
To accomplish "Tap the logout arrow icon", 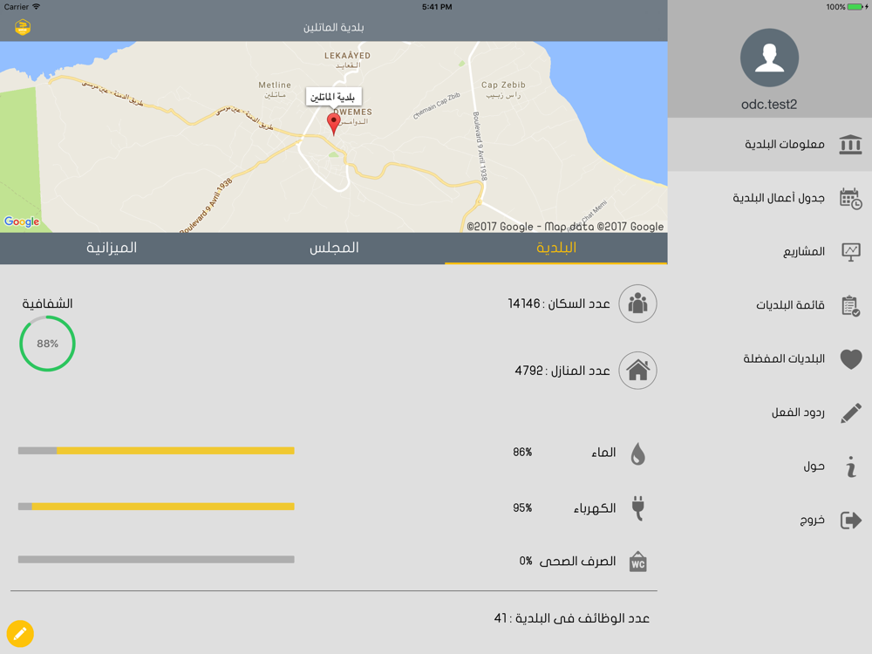I will coord(851,520).
